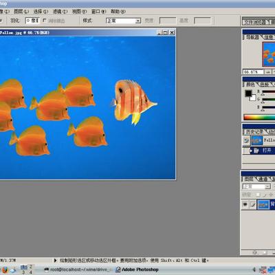This screenshot has height=275, width=275.
Task: Open the 滤镜 (Filter) menu
Action: (x=60, y=12)
